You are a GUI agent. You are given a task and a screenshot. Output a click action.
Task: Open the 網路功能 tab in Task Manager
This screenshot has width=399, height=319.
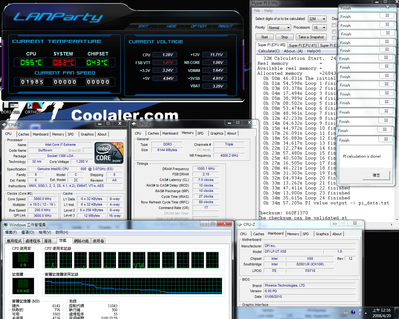tap(82, 241)
